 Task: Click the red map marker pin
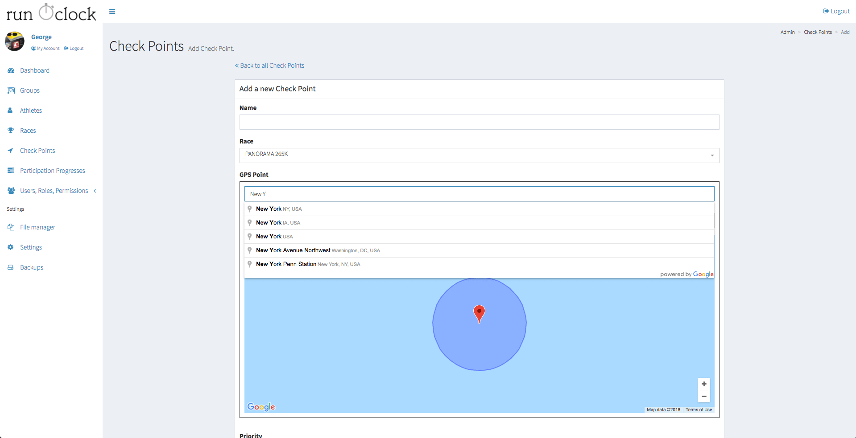(479, 314)
